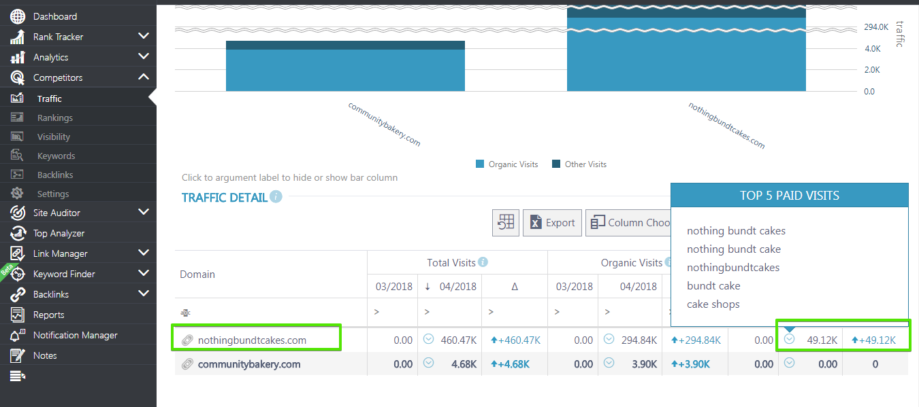Open Keywords under Competitors

pos(56,156)
